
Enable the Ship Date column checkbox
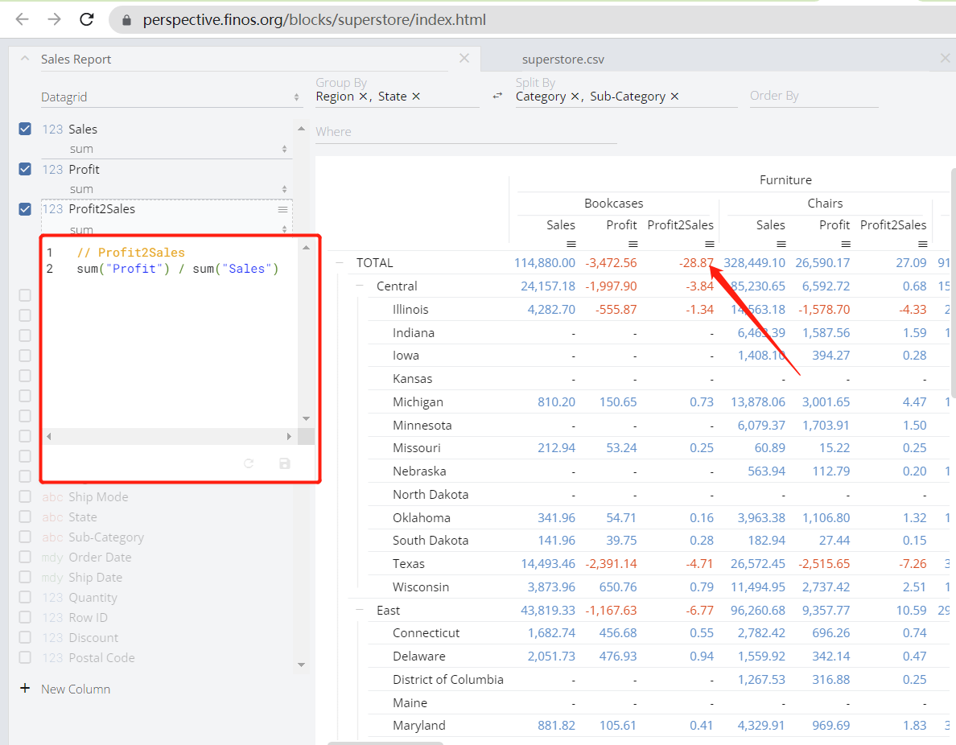pyautogui.click(x=25, y=577)
